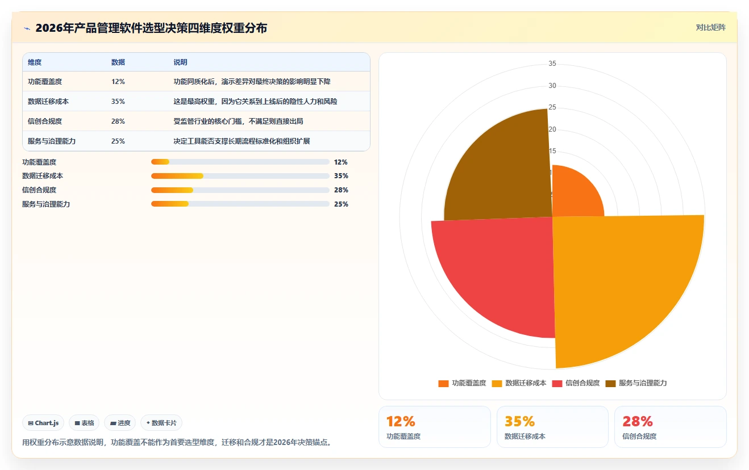Click the 进度 tag chip

(120, 423)
